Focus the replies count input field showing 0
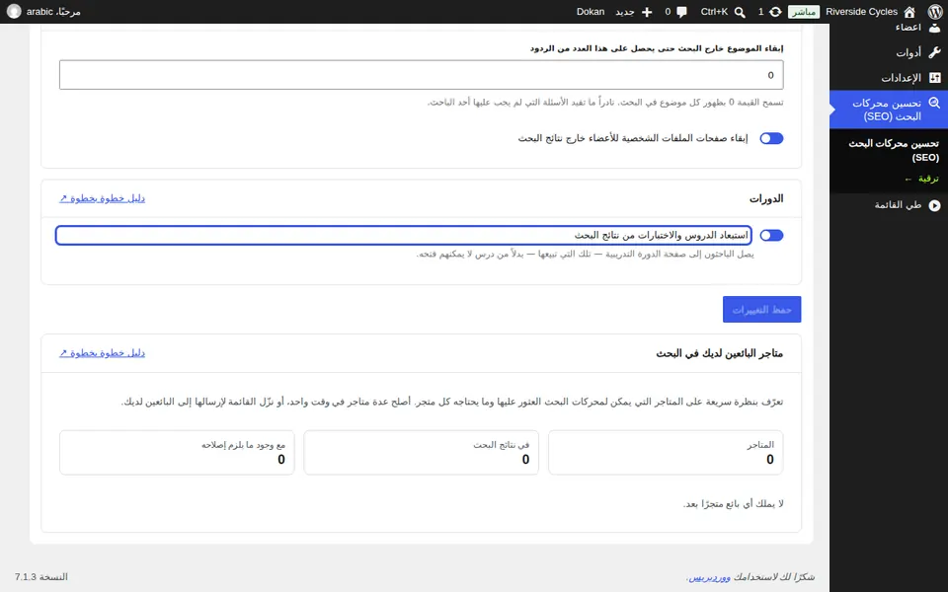Image resolution: width=948 pixels, height=592 pixels. click(x=422, y=75)
